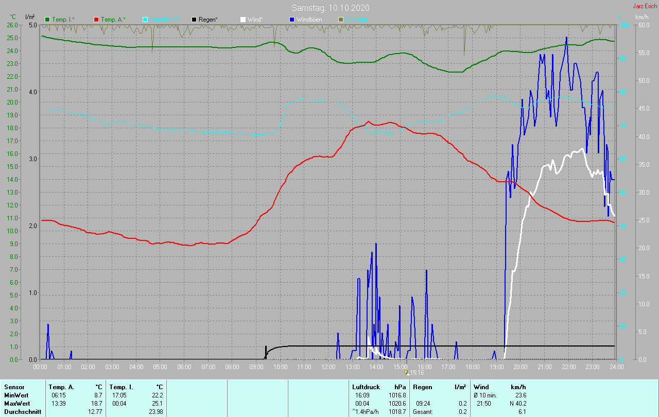Image resolution: width=659 pixels, height=417 pixels.
Task: Click the olive Empfang legend swatch
Action: point(340,20)
